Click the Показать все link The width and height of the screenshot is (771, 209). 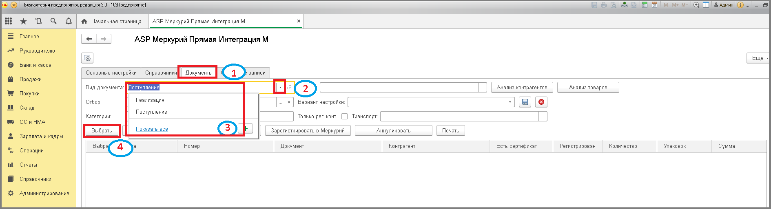point(152,129)
